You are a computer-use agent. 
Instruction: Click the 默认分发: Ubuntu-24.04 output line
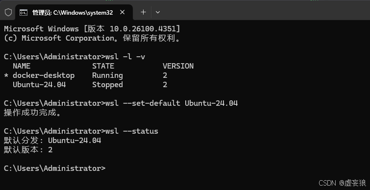click(x=52, y=141)
